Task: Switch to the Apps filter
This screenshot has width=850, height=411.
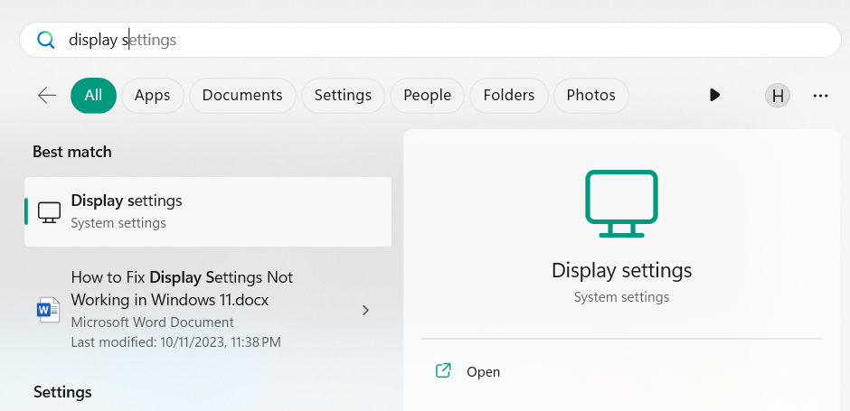Action: pos(153,95)
